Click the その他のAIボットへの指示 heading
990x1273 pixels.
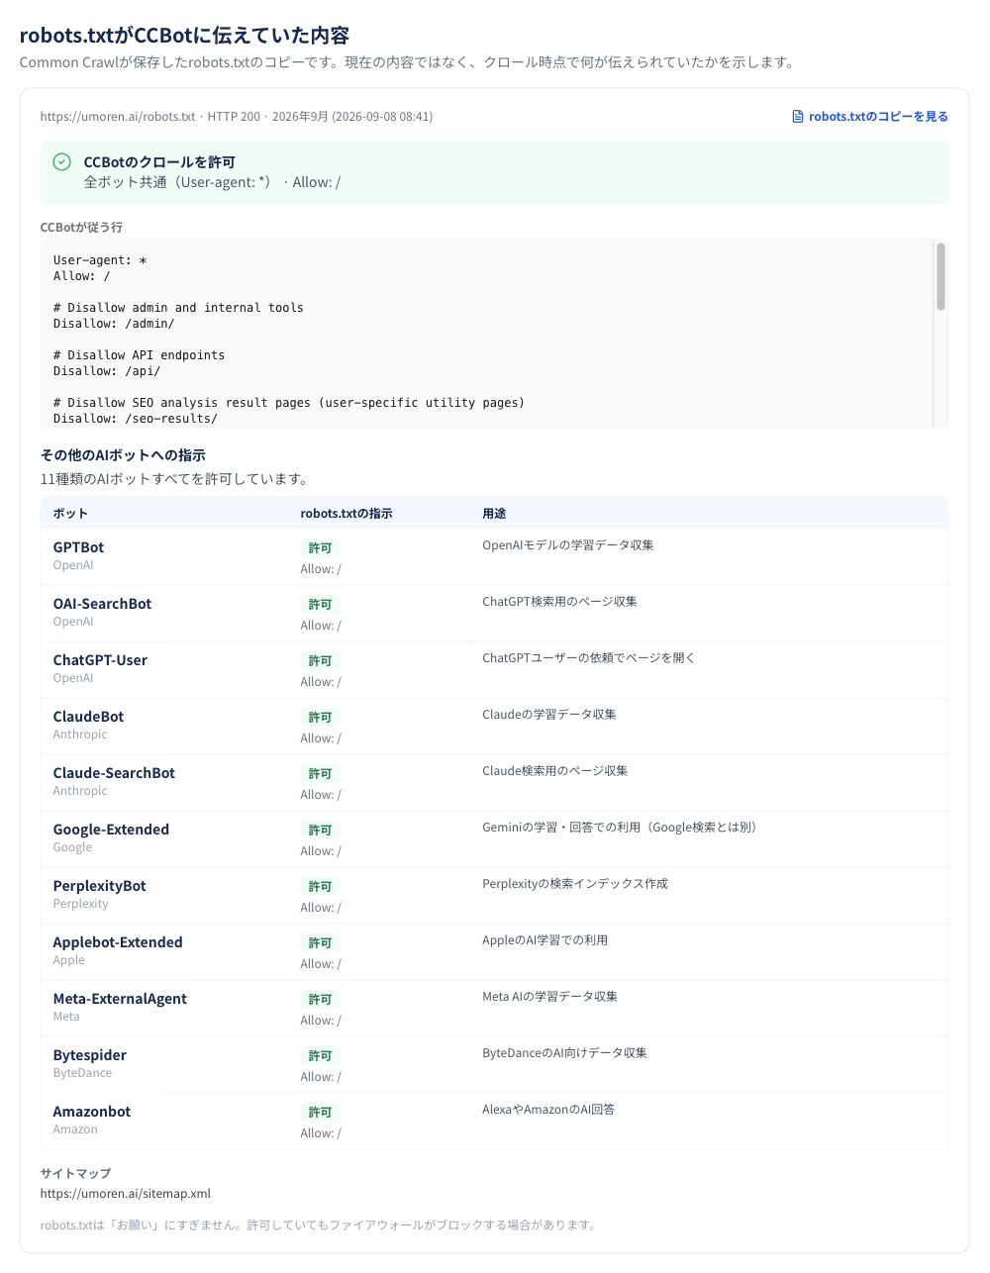[x=123, y=455]
